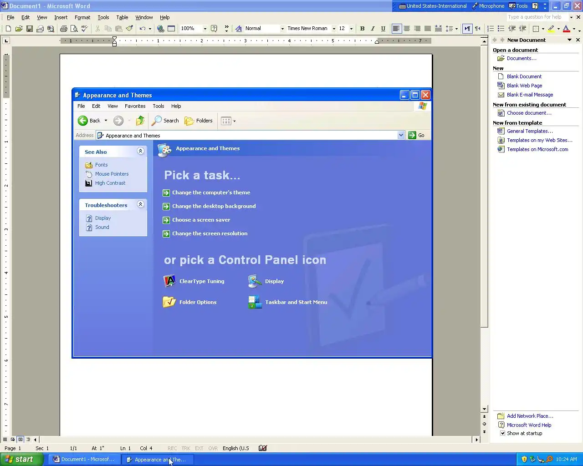Open the Display control panel icon

pos(266,281)
